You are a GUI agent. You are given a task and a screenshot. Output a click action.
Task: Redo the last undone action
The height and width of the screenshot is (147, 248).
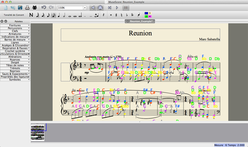coord(51,8)
